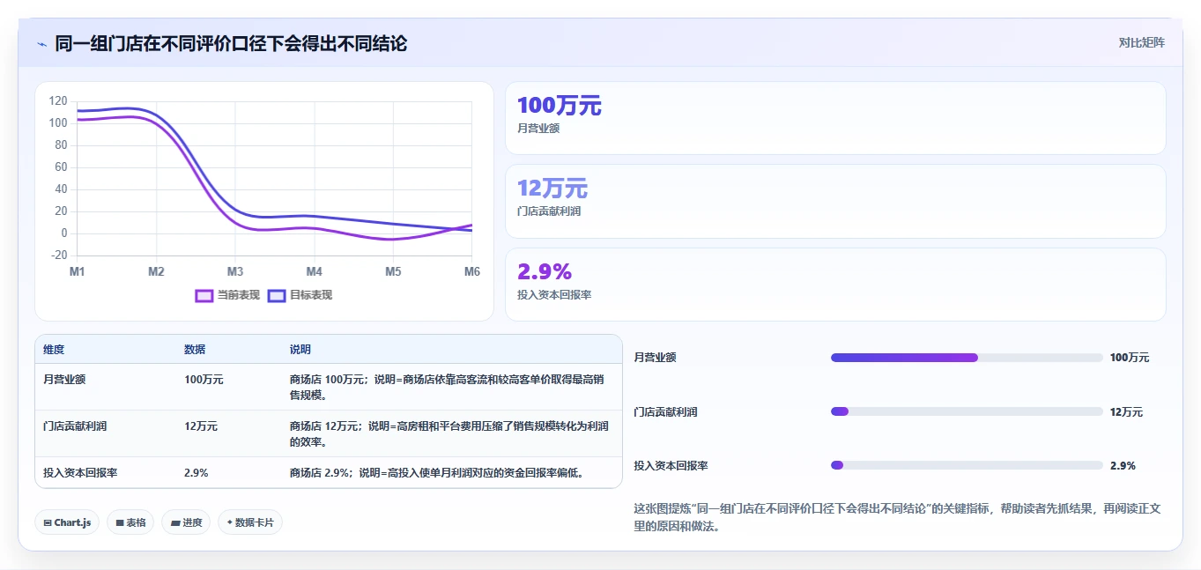Open the 2.9% 投入资本回报率 data card
The height and width of the screenshot is (570, 1201).
(835, 285)
